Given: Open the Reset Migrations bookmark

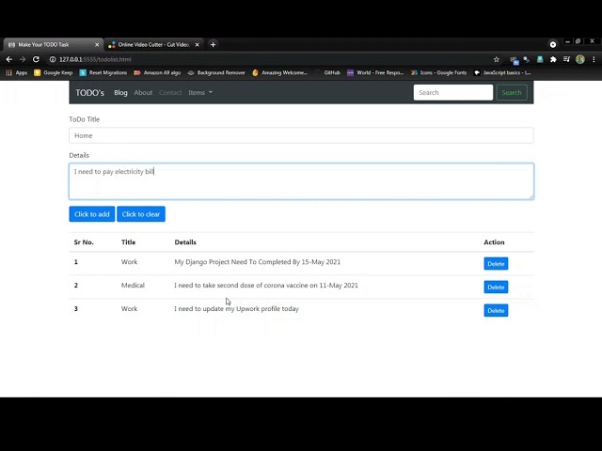Looking at the screenshot, I should [103, 73].
